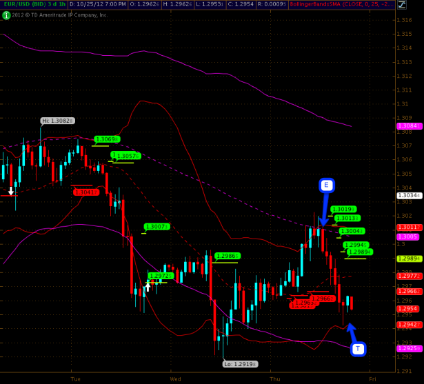Click the date field D: 10/25/12 7:00 PM
Viewport: 424px width, 384px height.
(x=97, y=4)
